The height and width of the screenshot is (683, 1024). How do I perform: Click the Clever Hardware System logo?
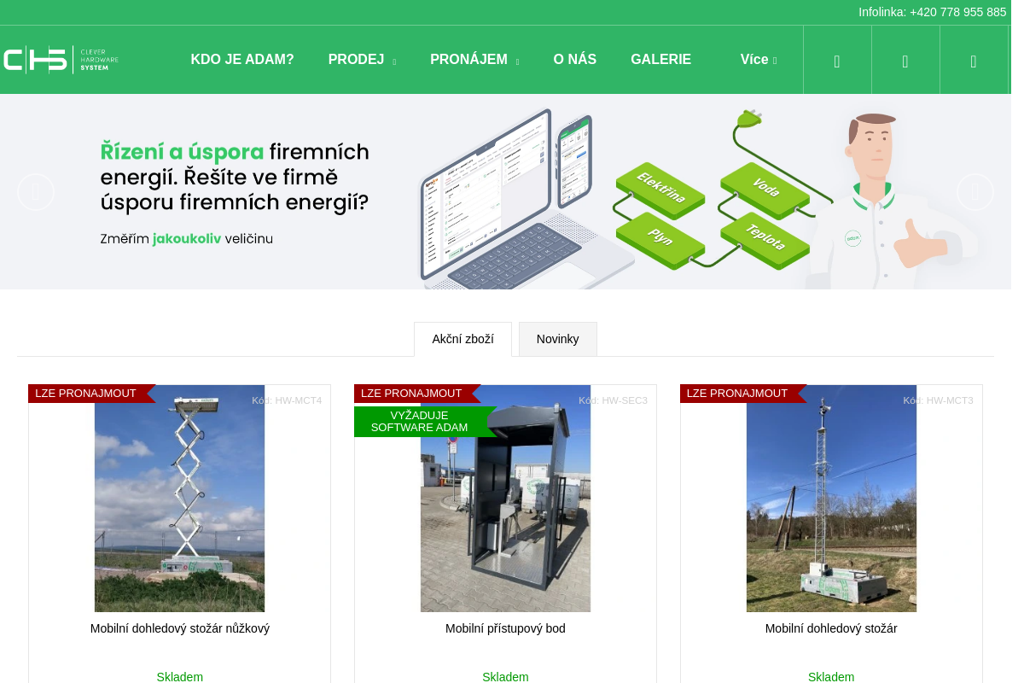coord(61,60)
